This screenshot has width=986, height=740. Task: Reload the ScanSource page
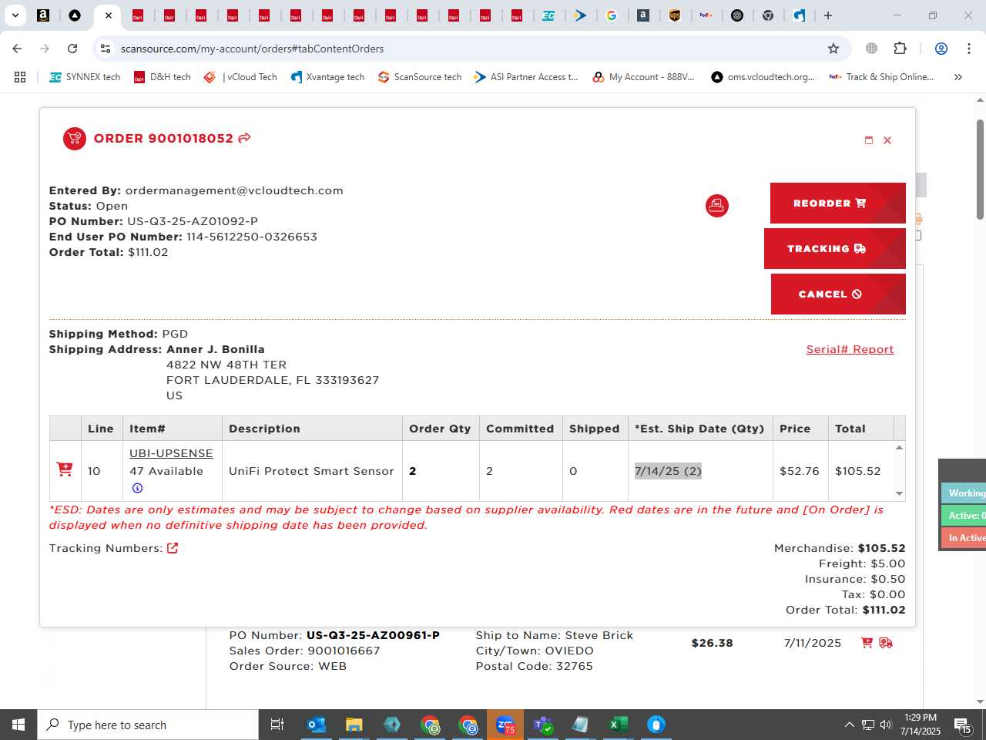click(x=72, y=49)
